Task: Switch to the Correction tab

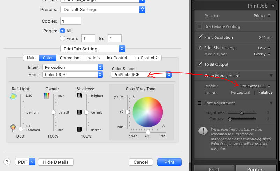Action: tap(69, 58)
